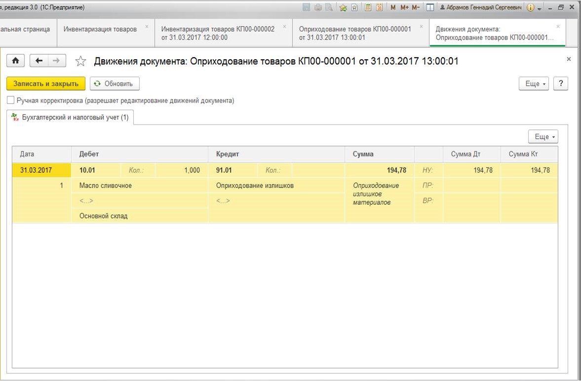Image resolution: width=581 pixels, height=381 pixels.
Task: Open the calculator icon
Action: click(x=368, y=7)
